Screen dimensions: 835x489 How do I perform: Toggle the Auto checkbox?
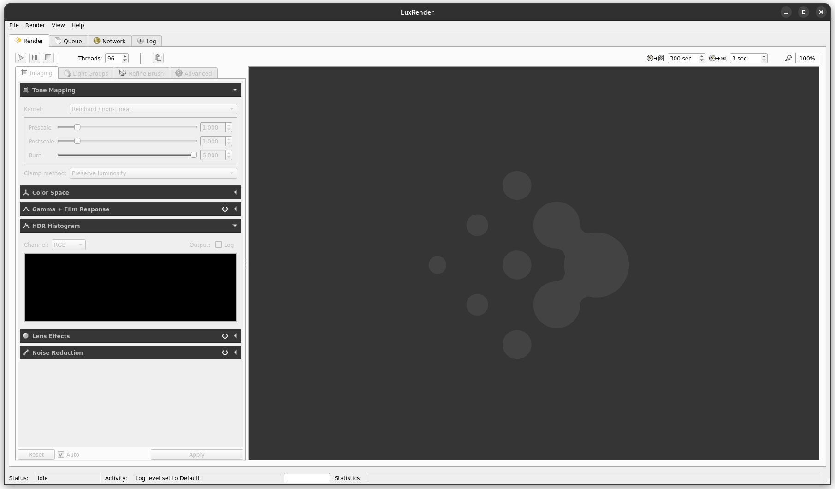pos(61,454)
